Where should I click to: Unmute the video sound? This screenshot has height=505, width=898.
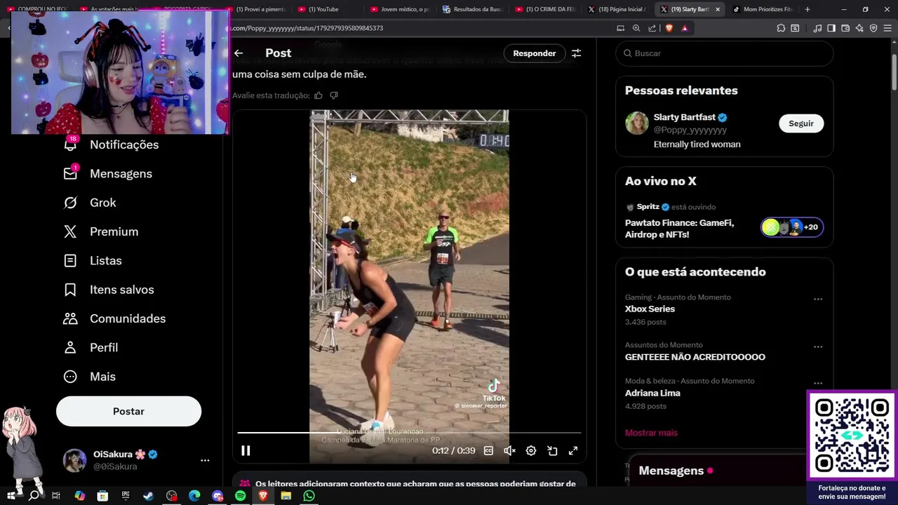510,451
